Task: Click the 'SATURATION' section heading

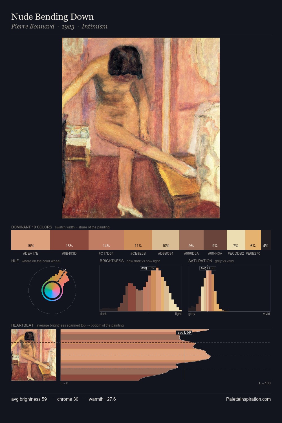Action: [200, 261]
